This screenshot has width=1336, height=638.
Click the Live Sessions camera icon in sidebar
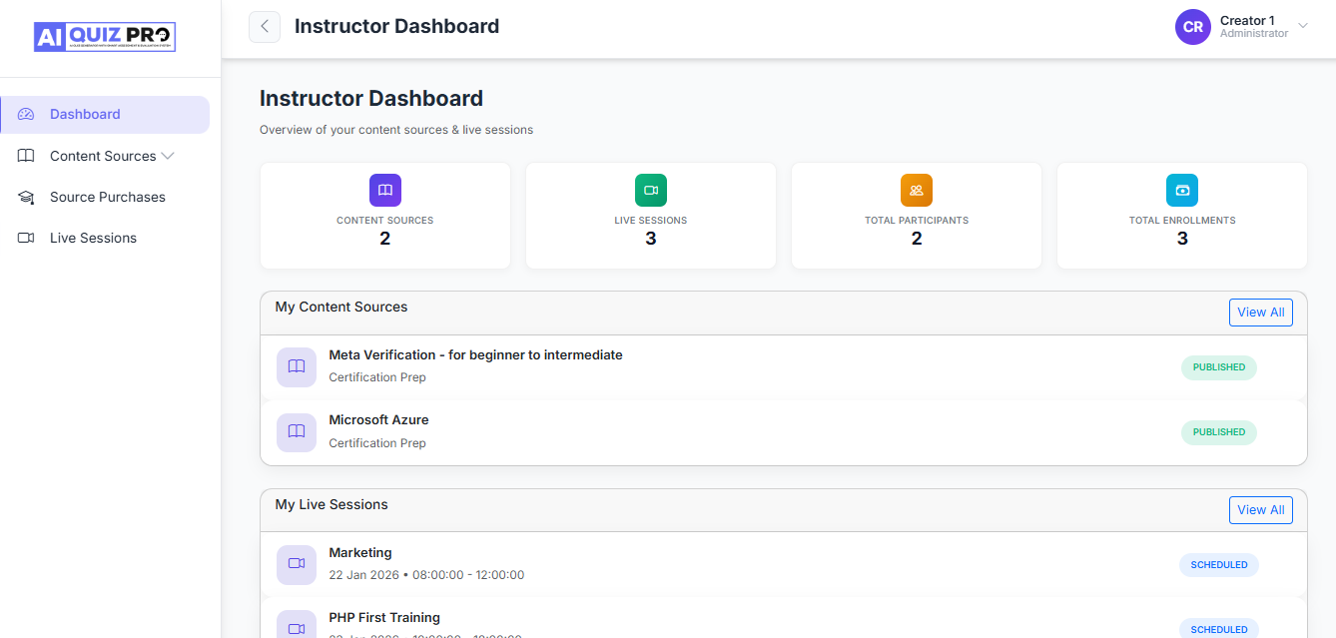coord(26,238)
